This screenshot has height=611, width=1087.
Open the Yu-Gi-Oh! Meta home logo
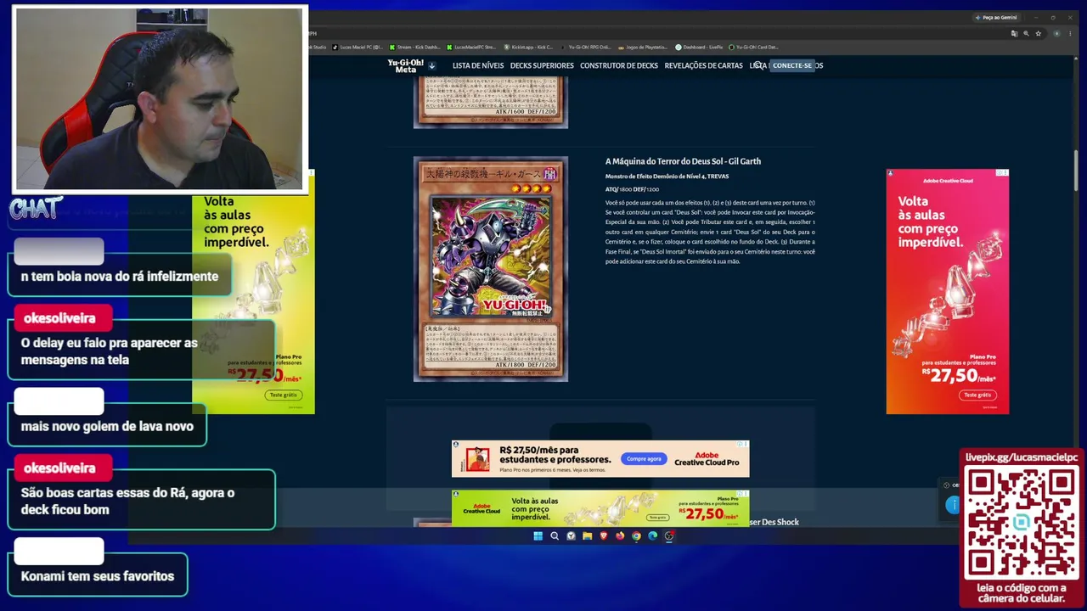[x=406, y=65]
